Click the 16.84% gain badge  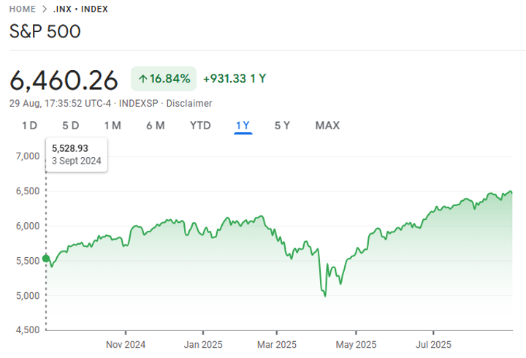click(164, 79)
